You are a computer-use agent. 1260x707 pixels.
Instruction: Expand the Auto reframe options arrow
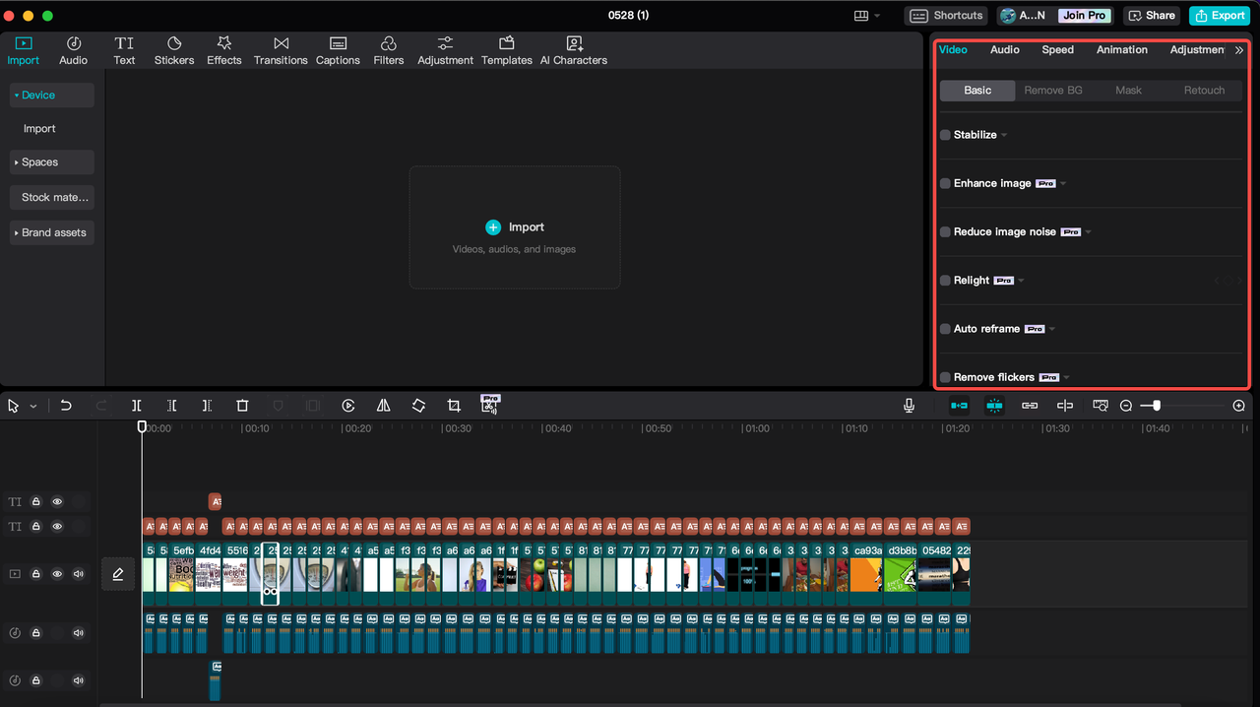click(x=1052, y=329)
